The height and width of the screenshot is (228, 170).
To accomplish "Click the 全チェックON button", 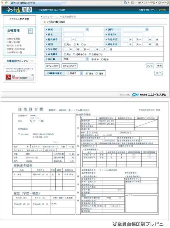I will tap(52, 66).
